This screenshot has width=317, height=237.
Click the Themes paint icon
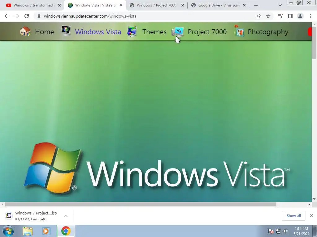[x=132, y=31]
